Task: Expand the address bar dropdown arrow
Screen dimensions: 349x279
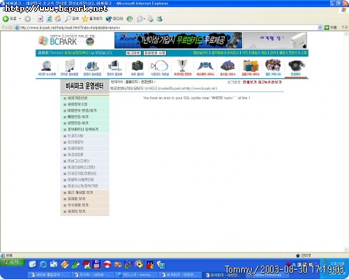Action: click(320, 28)
